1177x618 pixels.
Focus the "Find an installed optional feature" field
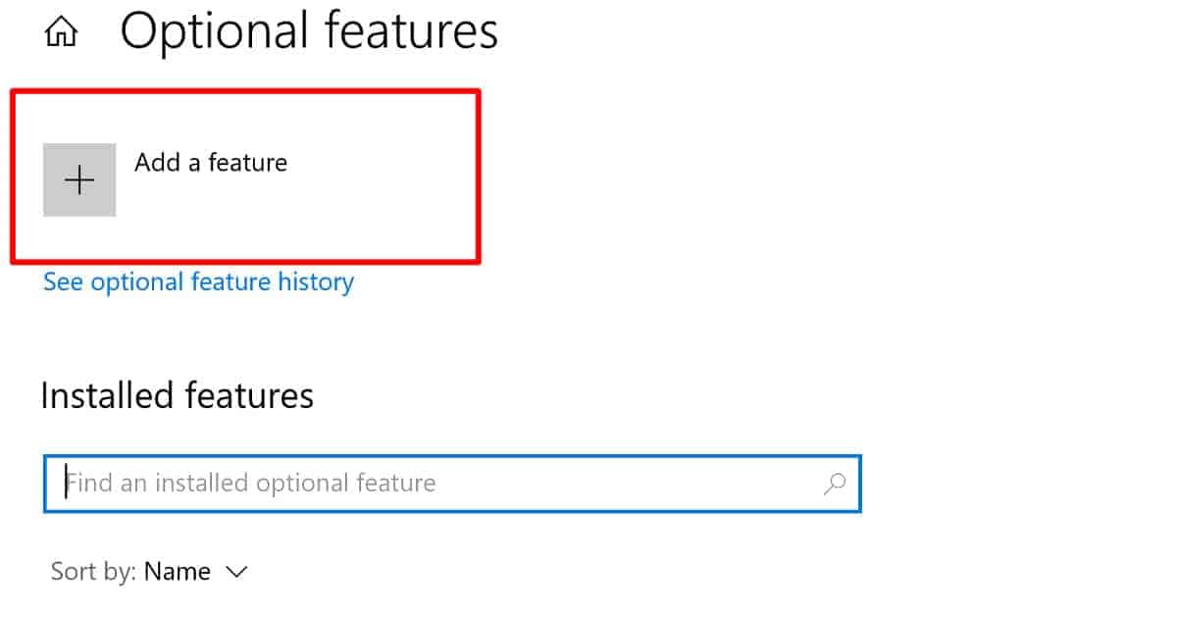(432, 483)
